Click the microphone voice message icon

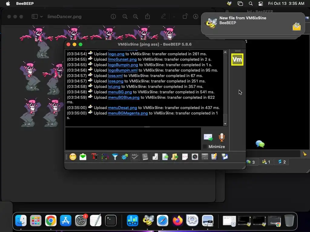(x=222, y=137)
